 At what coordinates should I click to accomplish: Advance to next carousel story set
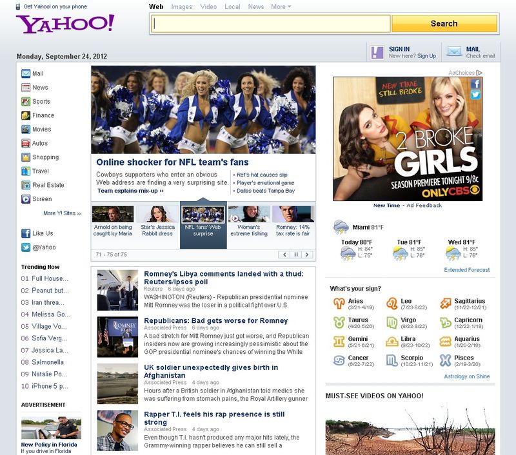click(307, 255)
